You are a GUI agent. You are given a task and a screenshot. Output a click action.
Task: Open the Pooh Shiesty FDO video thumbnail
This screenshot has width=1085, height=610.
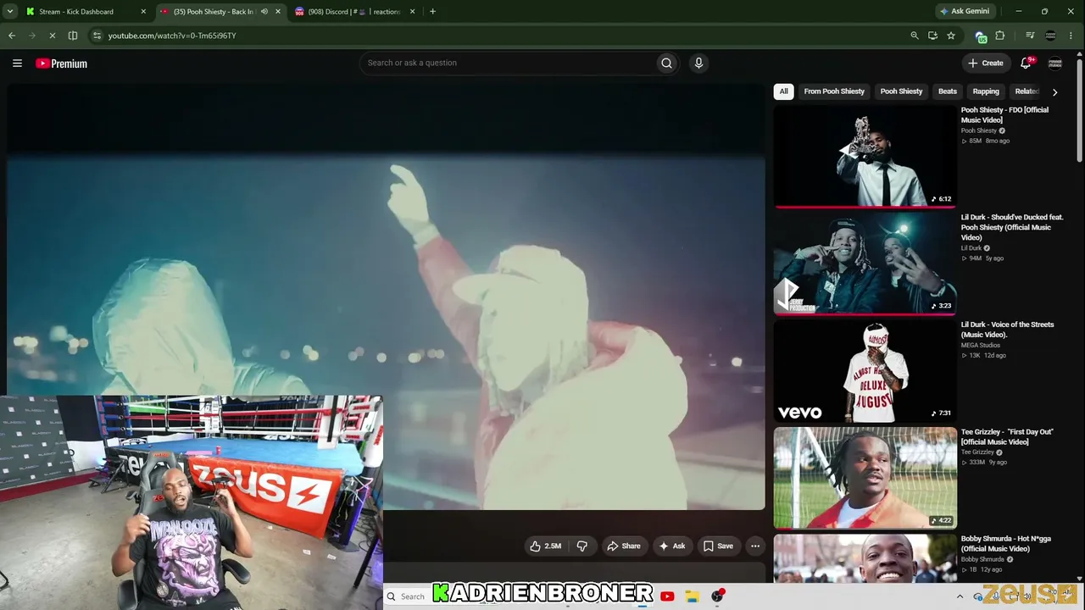point(865,156)
